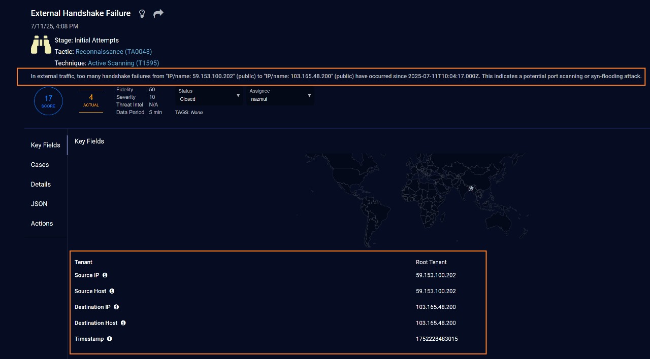Click the binoculars reconnaissance icon
This screenshot has width=650, height=359.
click(x=41, y=45)
